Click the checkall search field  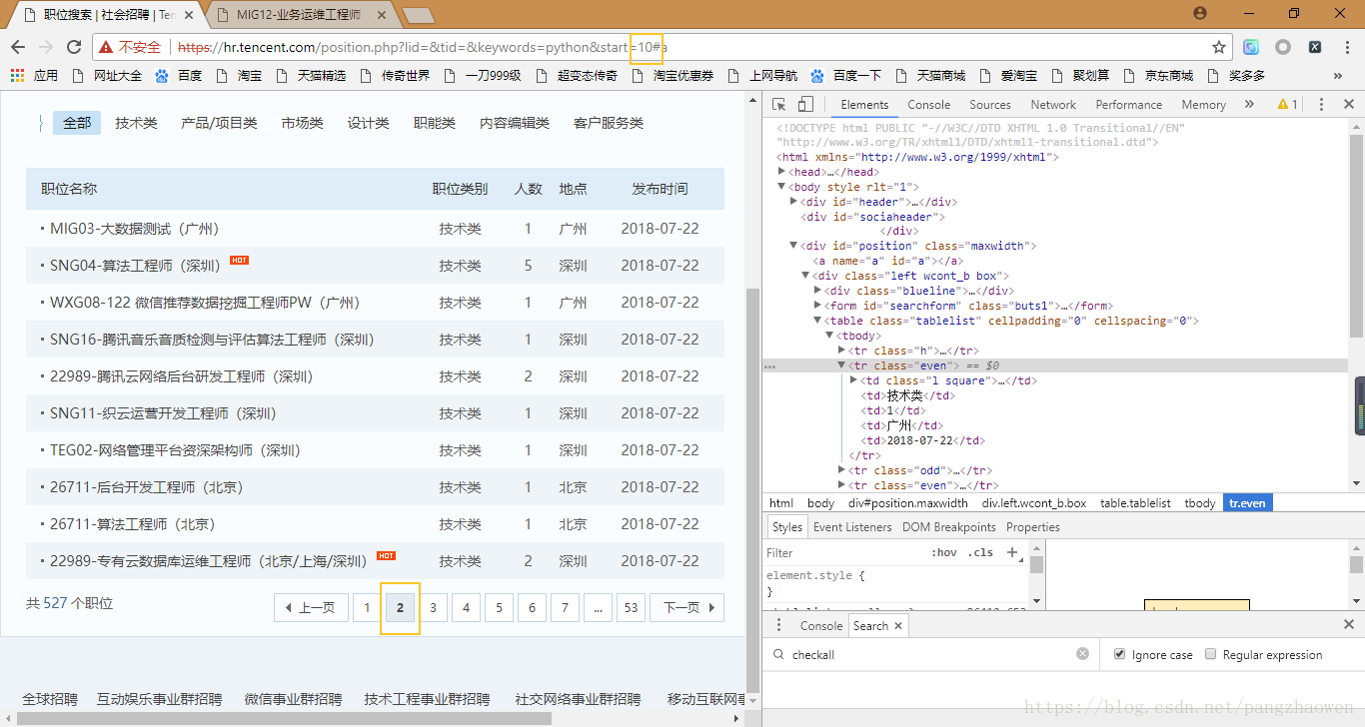coord(931,654)
